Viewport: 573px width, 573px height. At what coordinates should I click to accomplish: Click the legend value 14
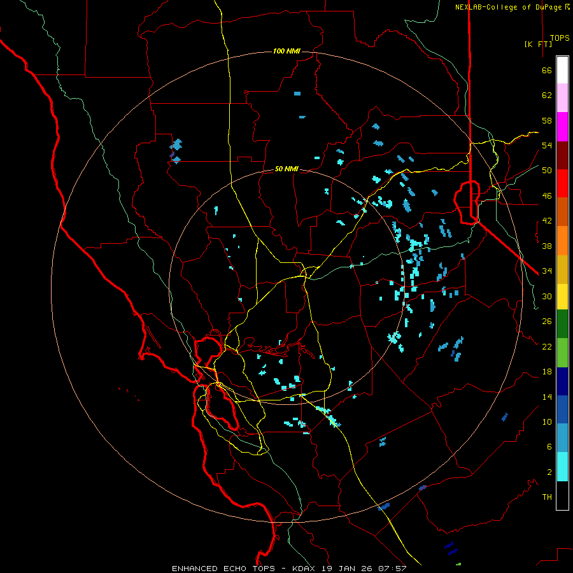[x=547, y=397]
